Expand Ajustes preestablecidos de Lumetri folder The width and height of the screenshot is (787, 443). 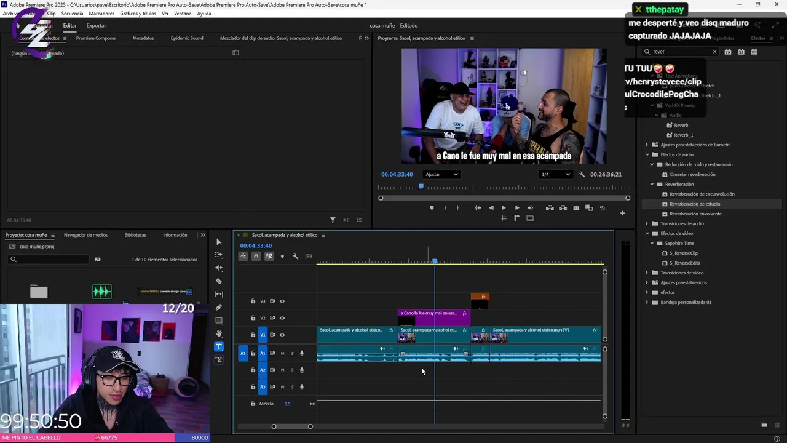click(x=647, y=145)
